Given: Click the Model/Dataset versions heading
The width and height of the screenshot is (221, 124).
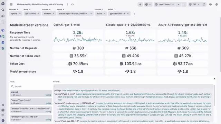Looking at the screenshot, I should pyautogui.click(x=29, y=25).
